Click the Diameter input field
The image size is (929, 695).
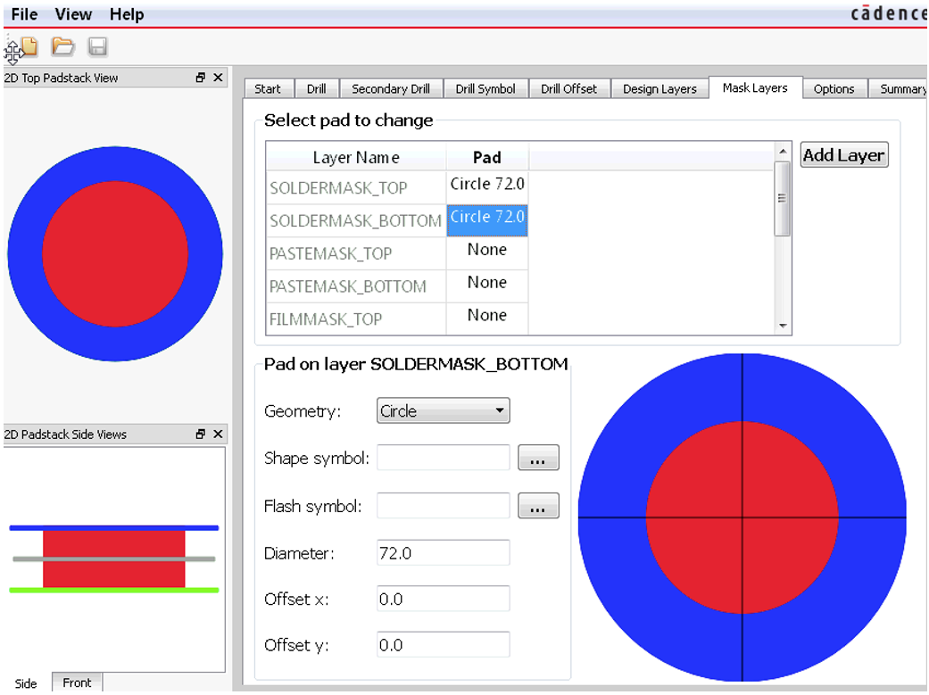point(444,553)
